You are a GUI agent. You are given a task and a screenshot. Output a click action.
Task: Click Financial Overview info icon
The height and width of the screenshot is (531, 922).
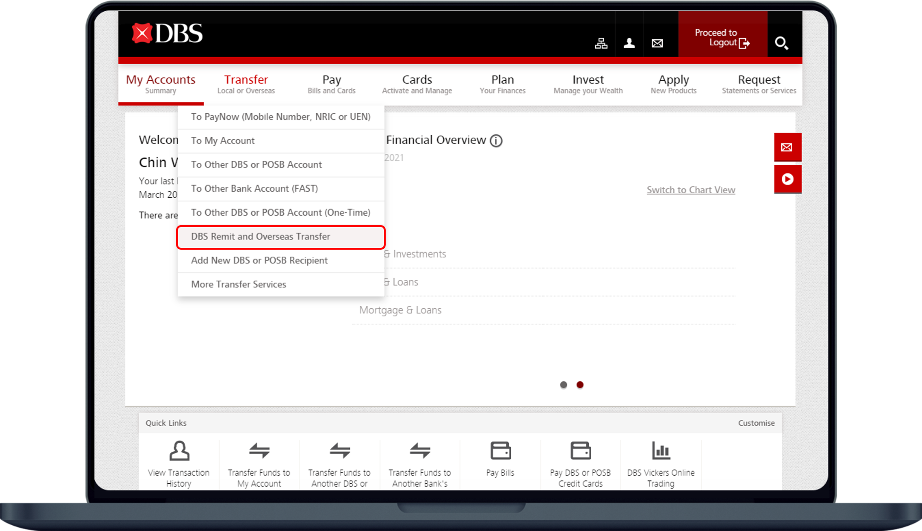496,141
